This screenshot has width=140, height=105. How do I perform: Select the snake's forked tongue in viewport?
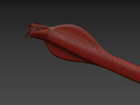tap(27, 35)
